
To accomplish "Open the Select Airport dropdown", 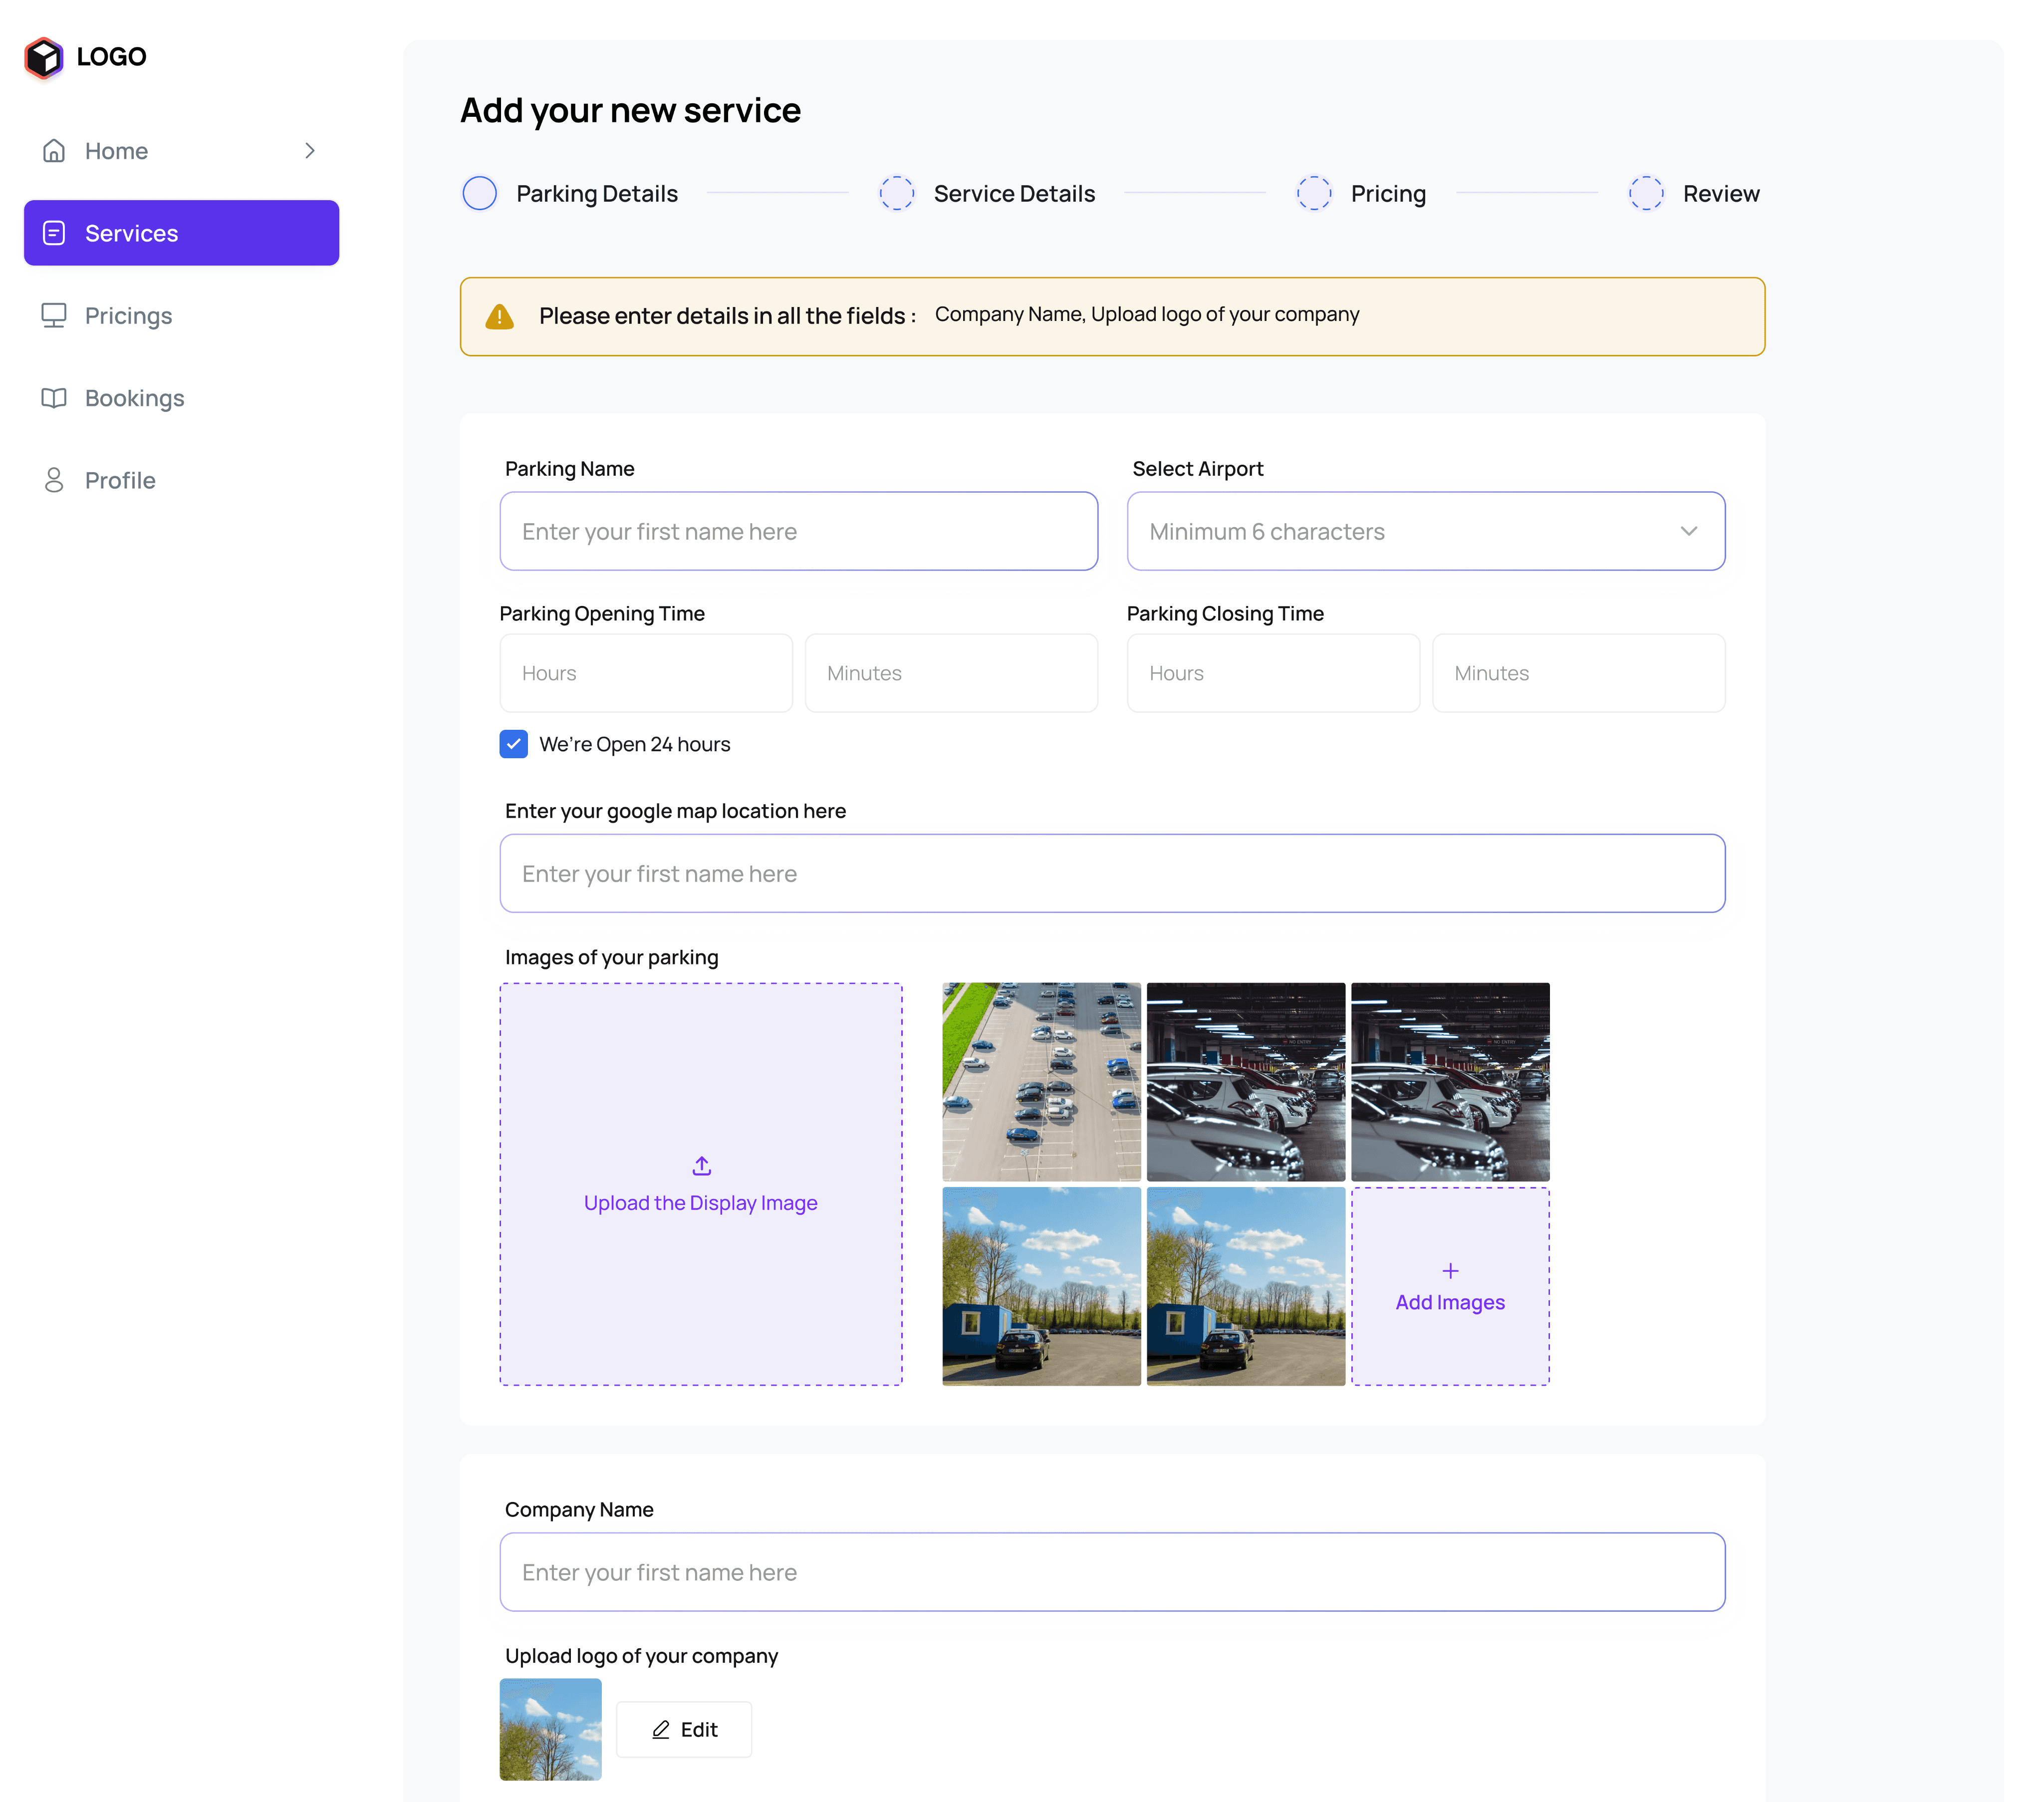I will click(1425, 531).
